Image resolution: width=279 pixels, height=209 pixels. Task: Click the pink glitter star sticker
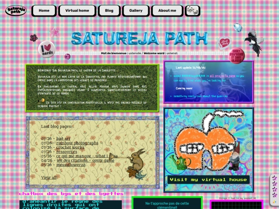click(55, 33)
